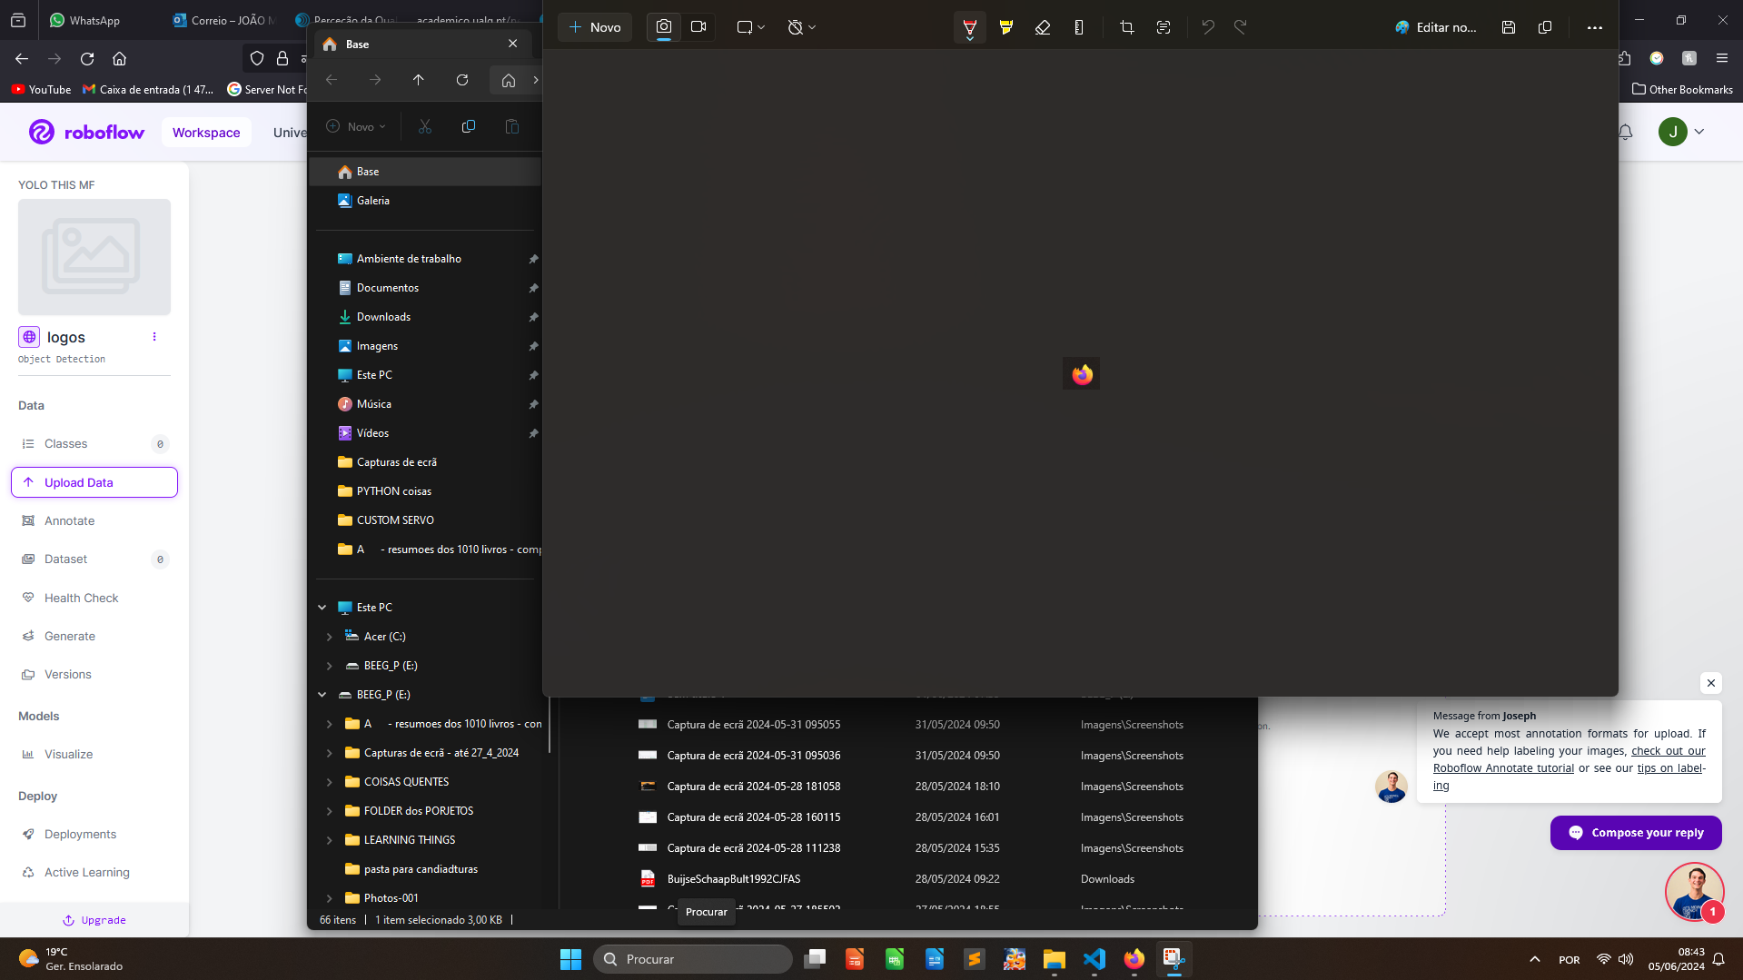The height and width of the screenshot is (980, 1743).
Task: Select the red ballpoint pen tool
Action: pos(969,27)
